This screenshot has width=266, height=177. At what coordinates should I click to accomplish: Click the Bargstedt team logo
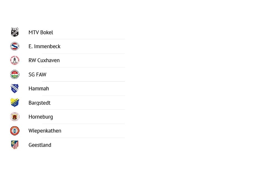coord(15,103)
